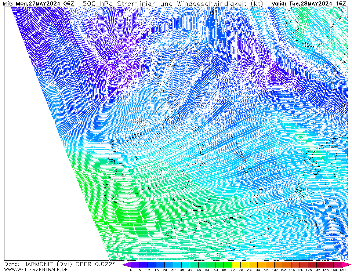The width and height of the screenshot is (352, 272).
Task: Click the legend label '72'
Action: [232, 270]
